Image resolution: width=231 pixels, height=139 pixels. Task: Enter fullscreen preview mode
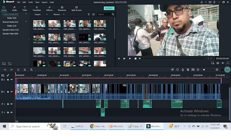click(228, 63)
